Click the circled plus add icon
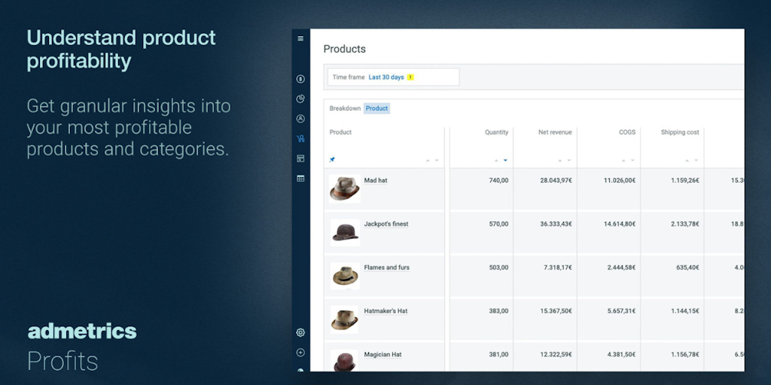This screenshot has height=385, width=771. click(300, 353)
